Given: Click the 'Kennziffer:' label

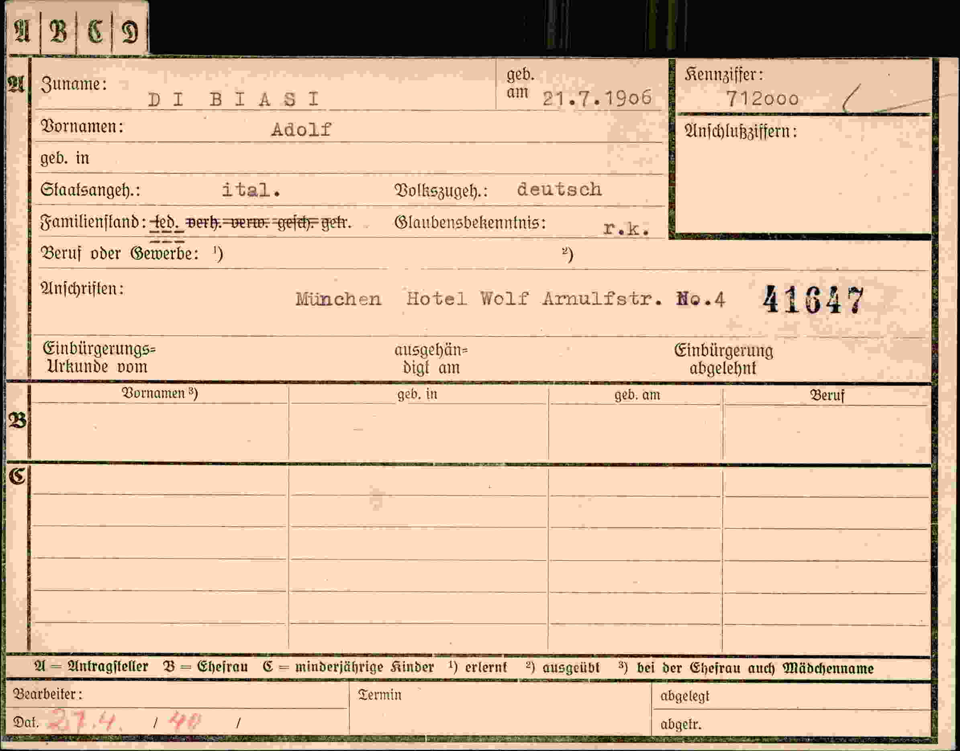Looking at the screenshot, I should click(x=724, y=75).
